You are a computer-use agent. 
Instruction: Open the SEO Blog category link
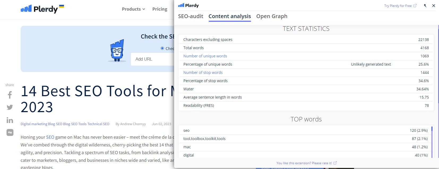[63, 124]
